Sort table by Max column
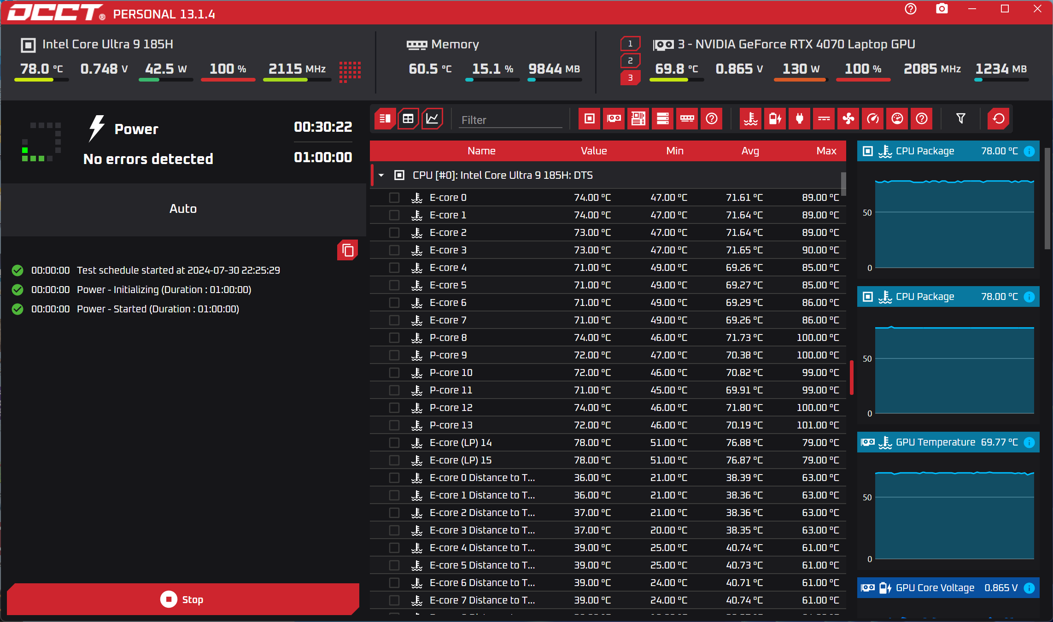Viewport: 1053px width, 622px height. (x=826, y=151)
